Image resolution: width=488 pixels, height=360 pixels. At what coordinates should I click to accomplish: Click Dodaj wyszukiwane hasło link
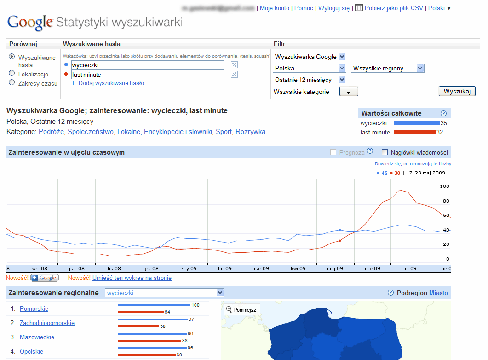(x=111, y=83)
